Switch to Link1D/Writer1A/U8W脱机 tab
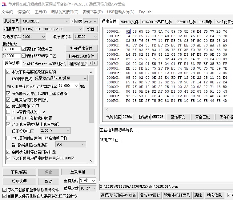Screen dimensions: 233x200 pyautogui.click(x=44, y=64)
